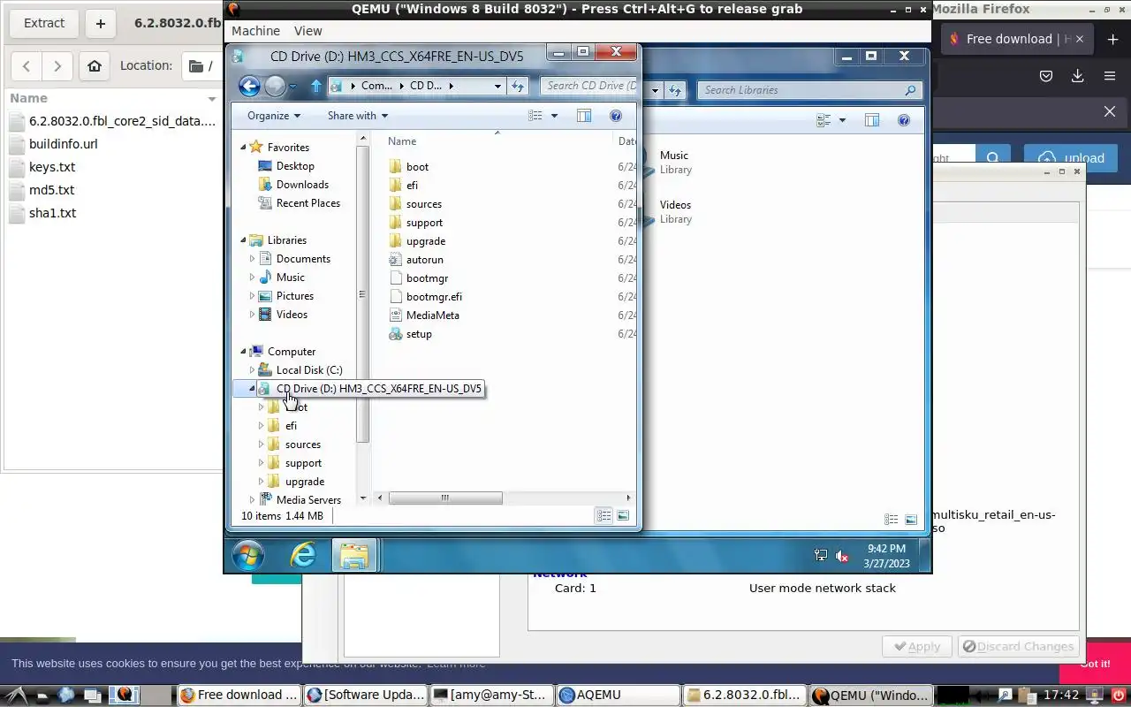Toggle preview pane in CD Drive window
This screenshot has width=1131, height=707.
click(584, 116)
